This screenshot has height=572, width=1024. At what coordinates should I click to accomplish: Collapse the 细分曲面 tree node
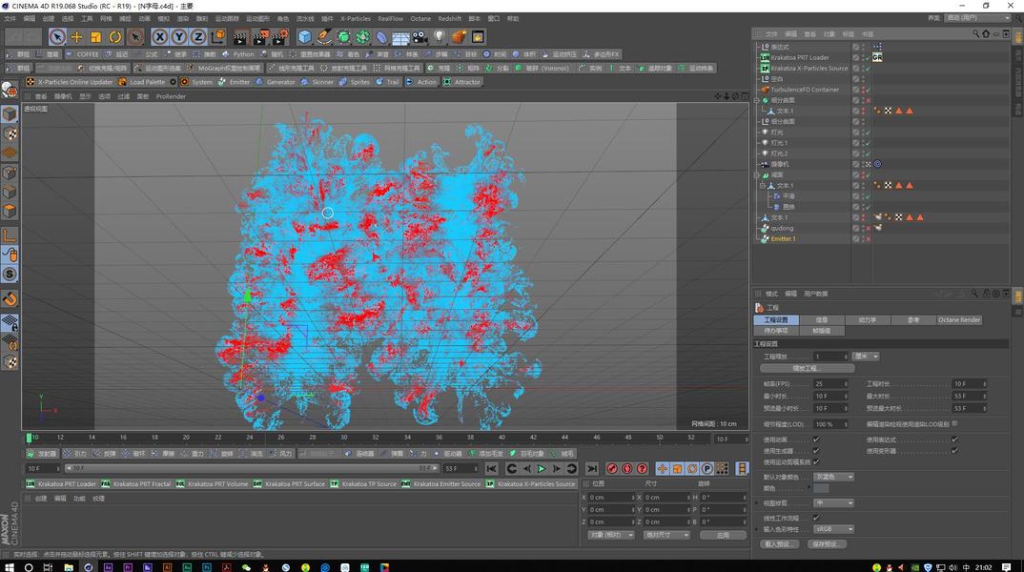point(757,100)
